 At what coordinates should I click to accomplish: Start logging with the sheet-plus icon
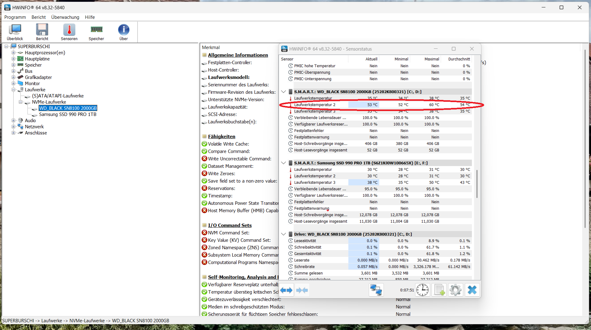pyautogui.click(x=439, y=290)
